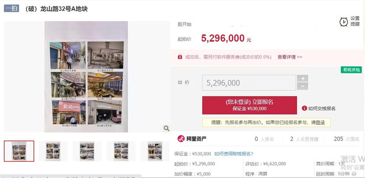Select the fourth photo thumbnail

(121, 151)
